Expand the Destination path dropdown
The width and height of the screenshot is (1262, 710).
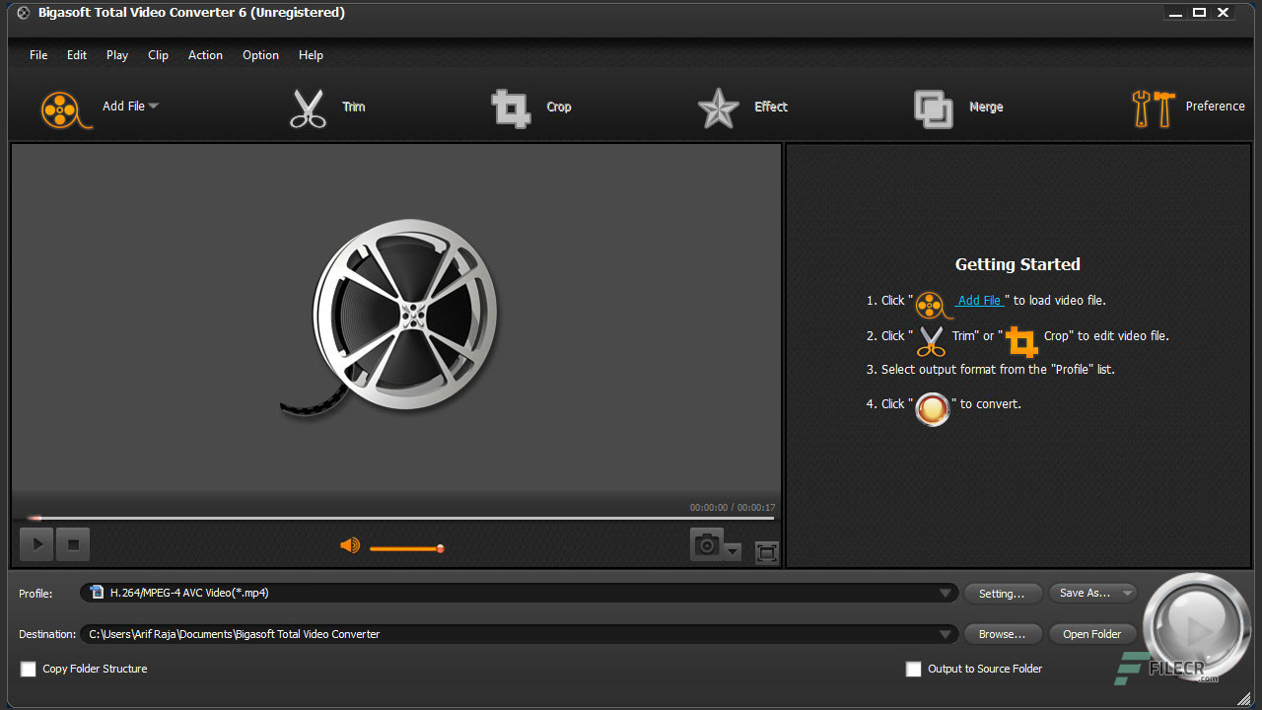click(946, 634)
